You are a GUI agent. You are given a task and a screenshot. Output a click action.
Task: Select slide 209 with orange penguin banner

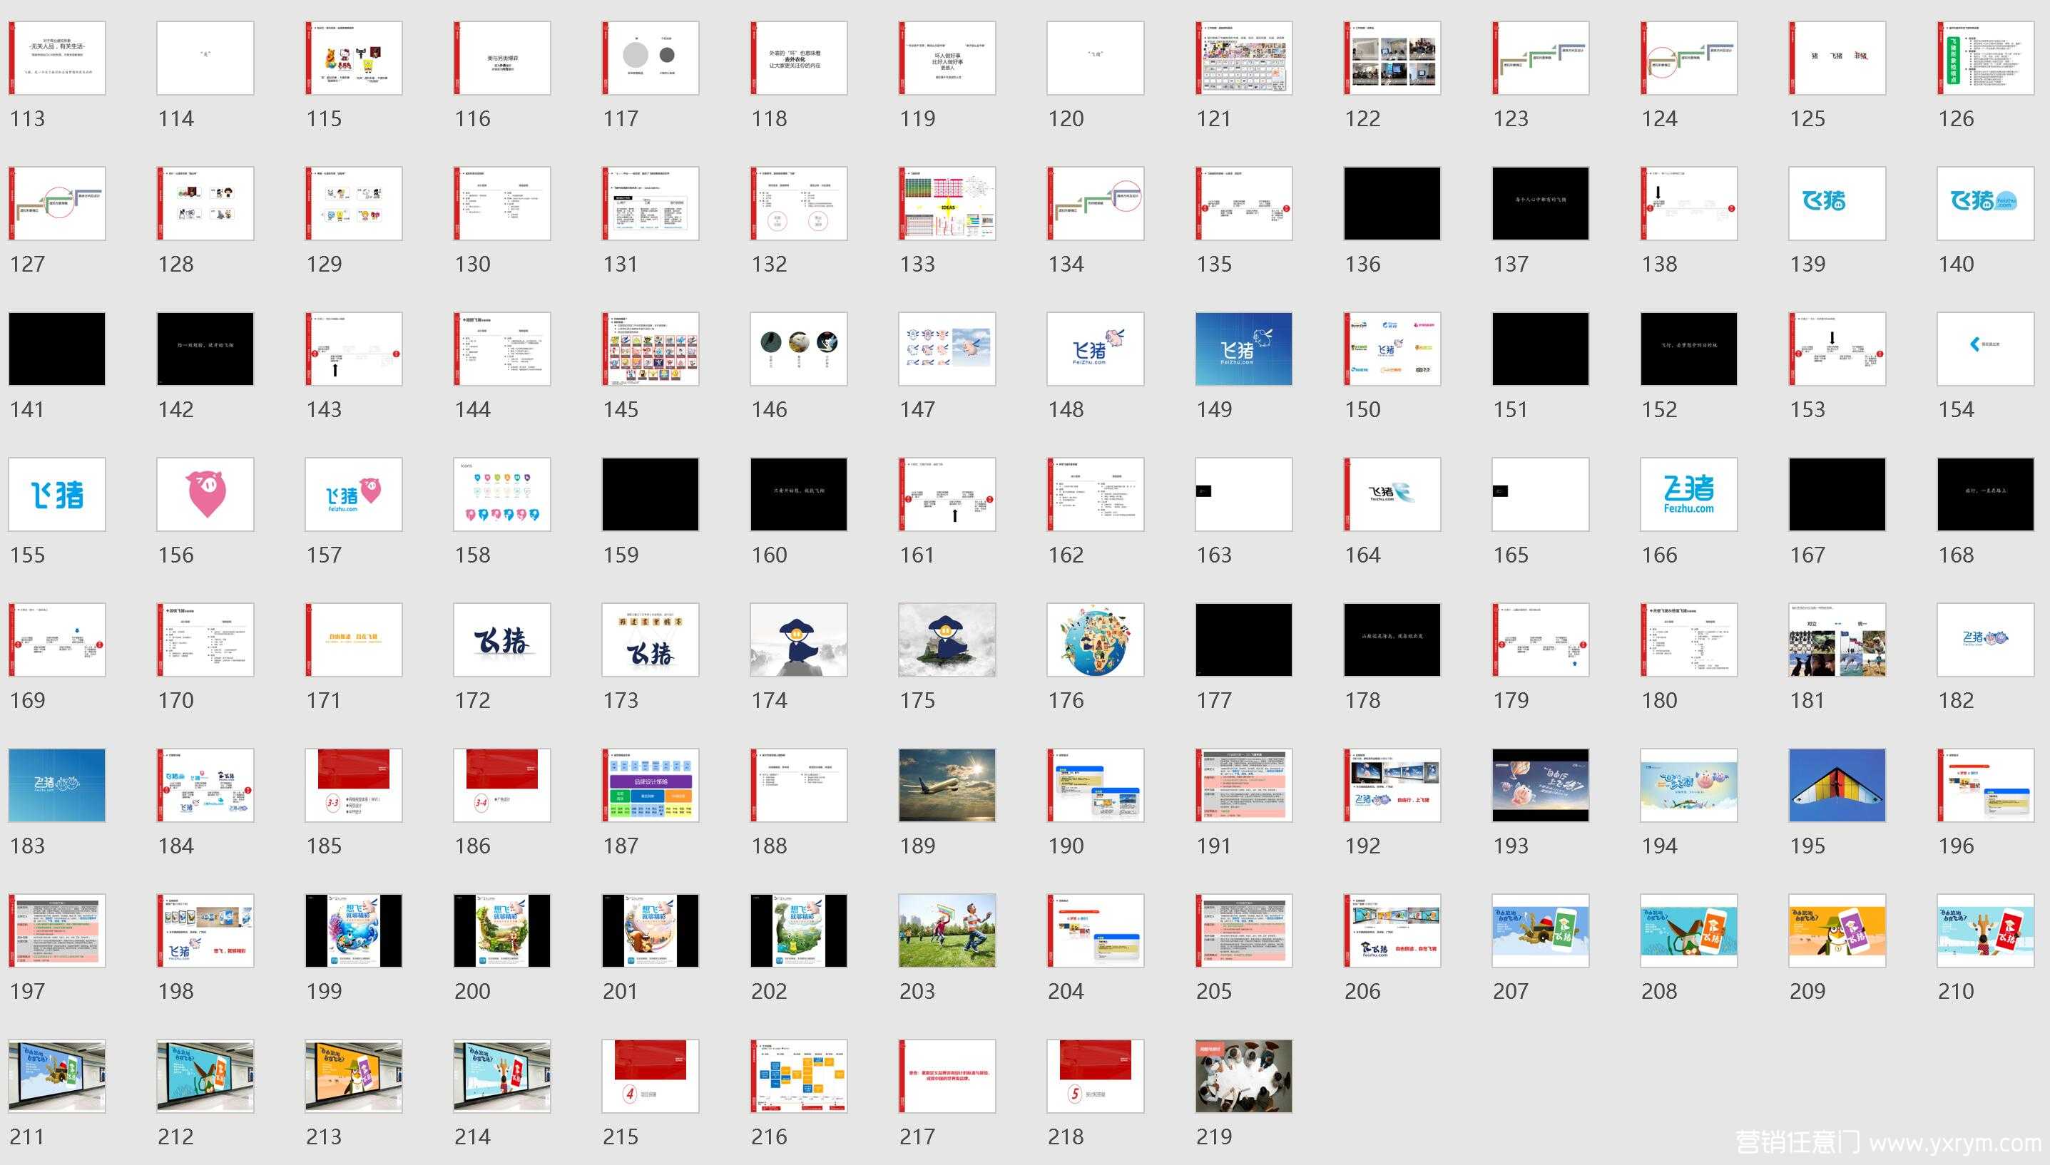pyautogui.click(x=1837, y=930)
